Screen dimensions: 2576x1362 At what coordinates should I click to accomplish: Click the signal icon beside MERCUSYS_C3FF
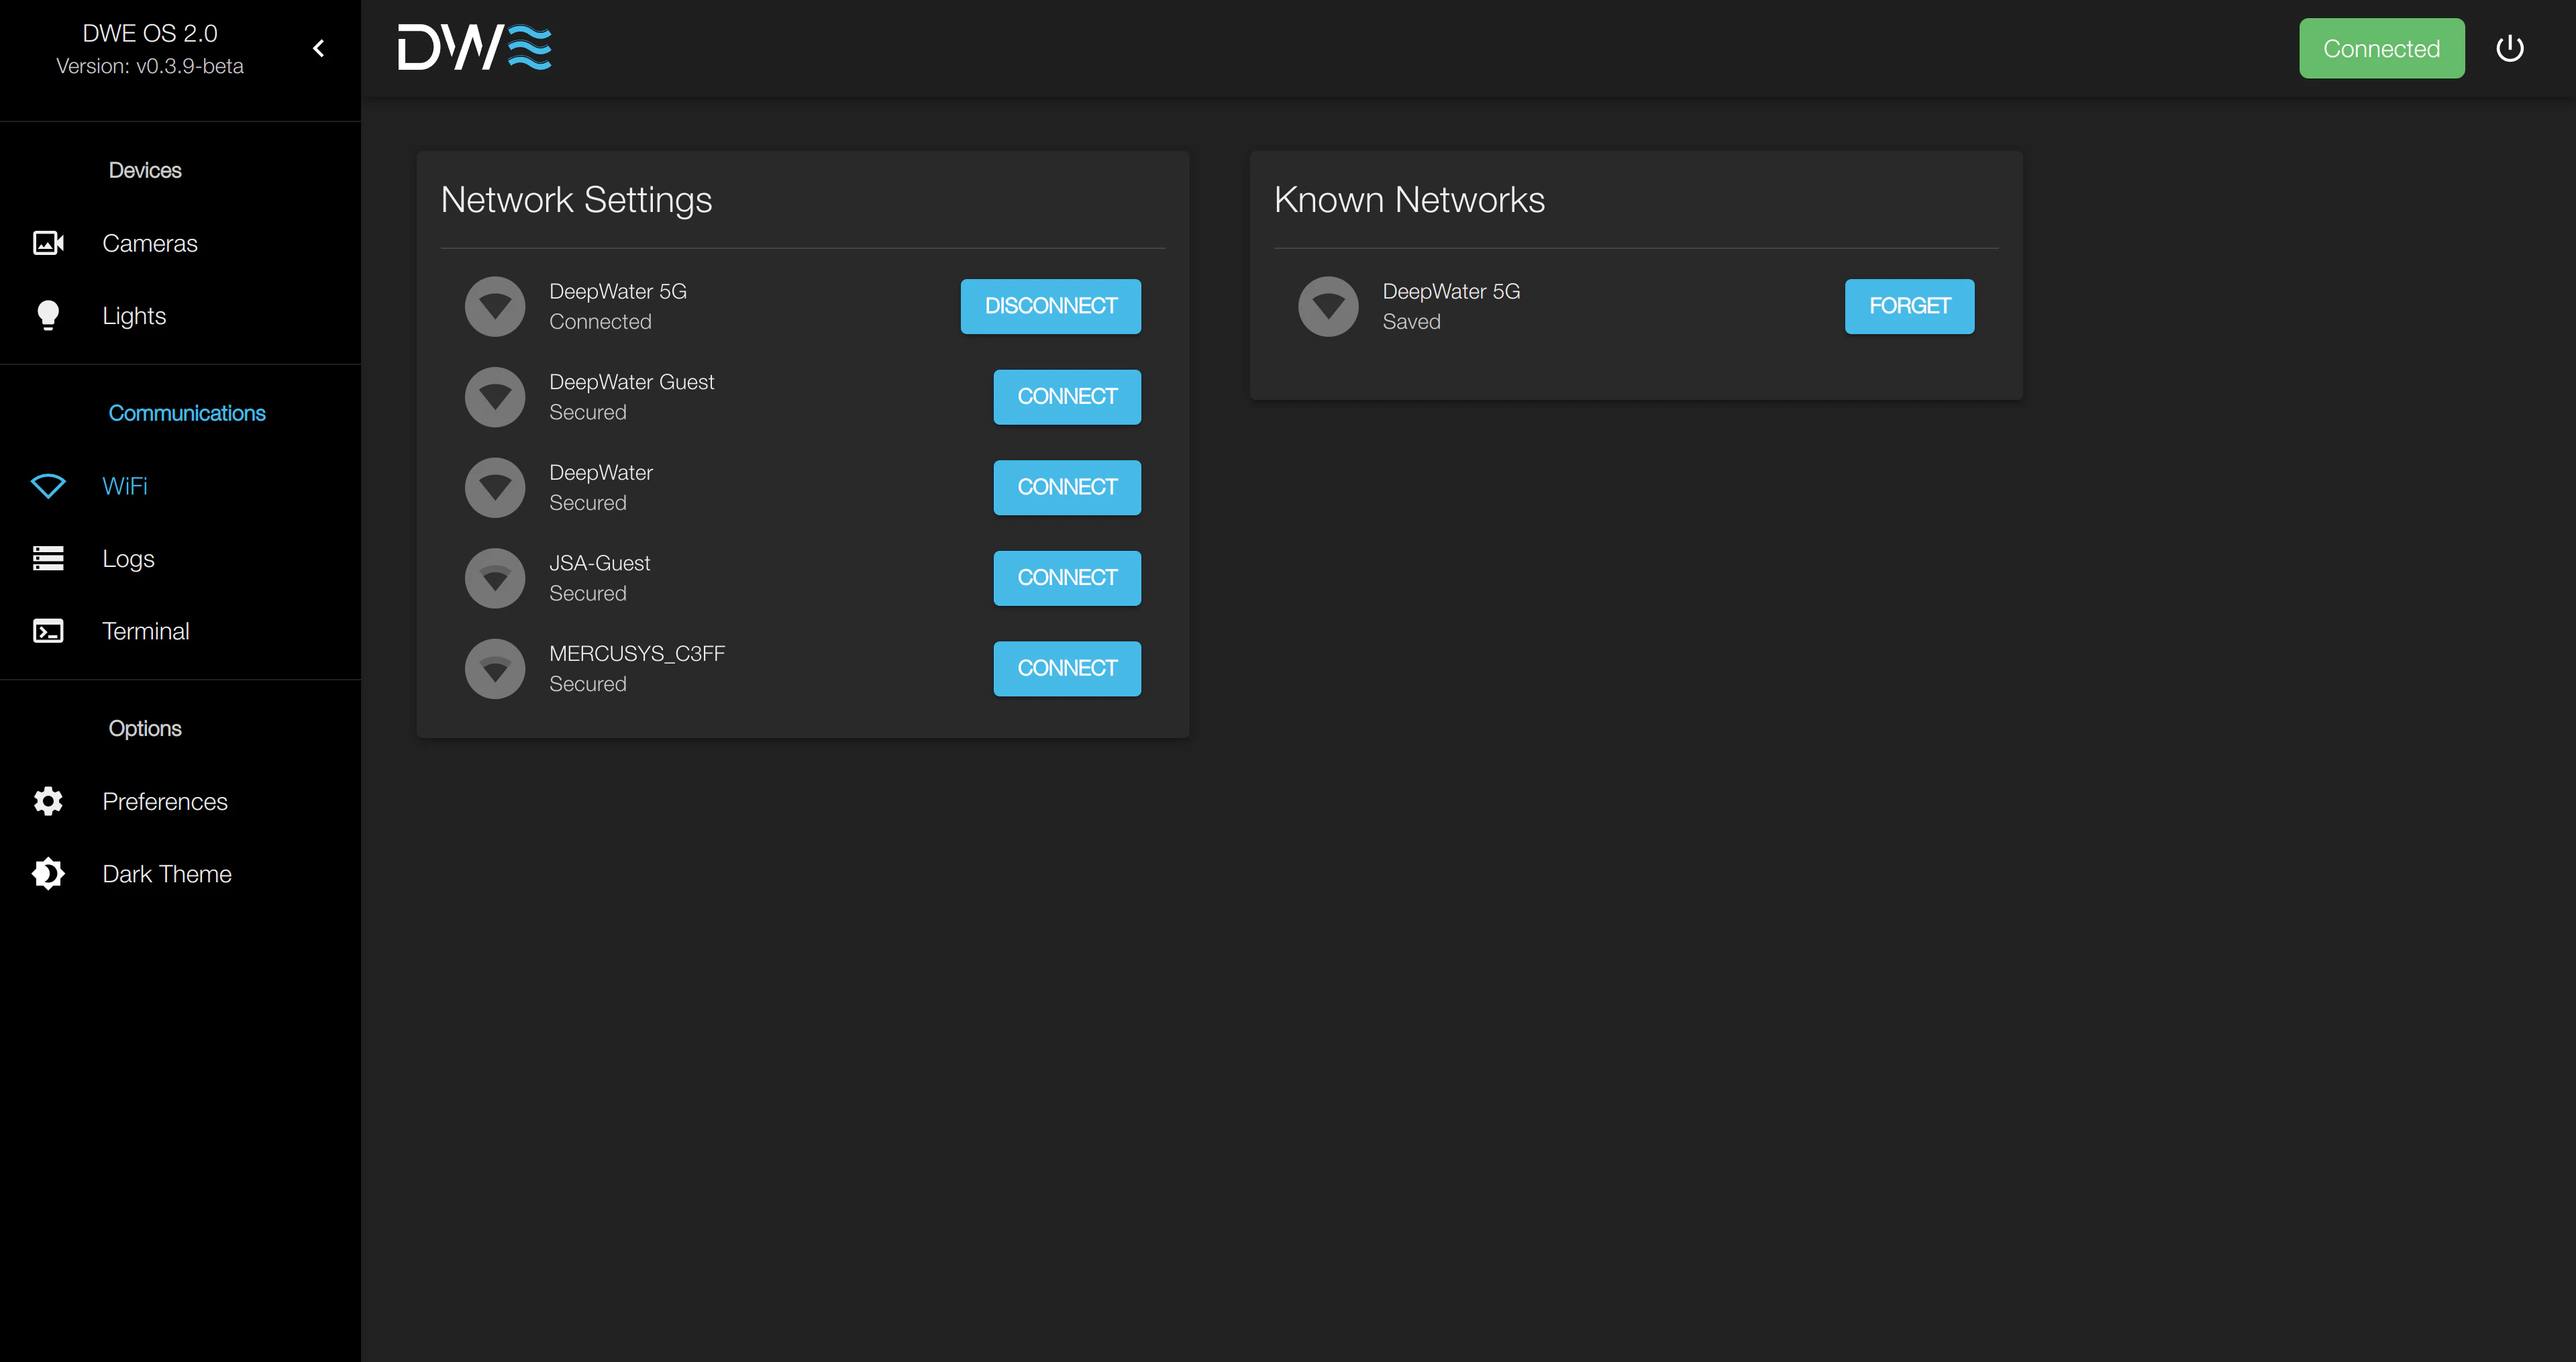(x=495, y=668)
